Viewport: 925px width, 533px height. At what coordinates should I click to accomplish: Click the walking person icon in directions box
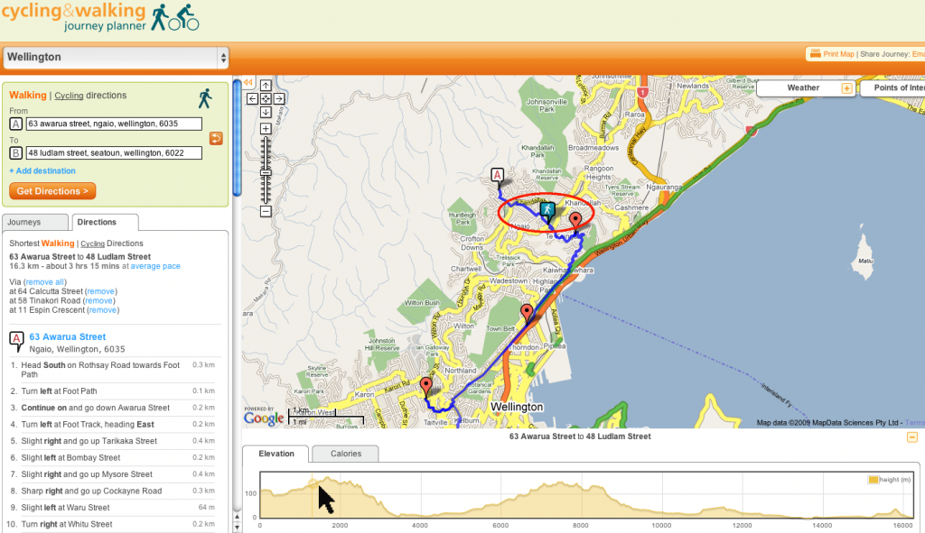coord(205,98)
